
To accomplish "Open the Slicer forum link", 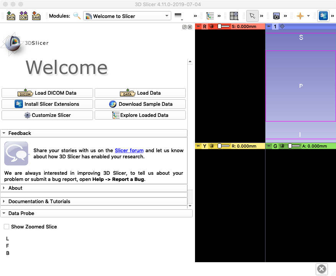I will [129, 151].
